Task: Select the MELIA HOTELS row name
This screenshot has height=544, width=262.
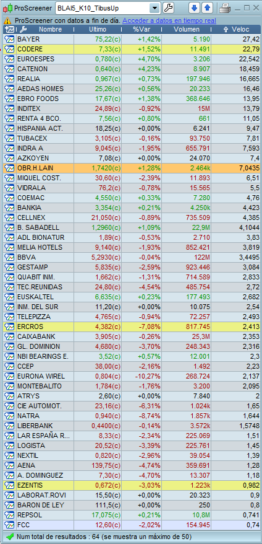Action: 40,247
